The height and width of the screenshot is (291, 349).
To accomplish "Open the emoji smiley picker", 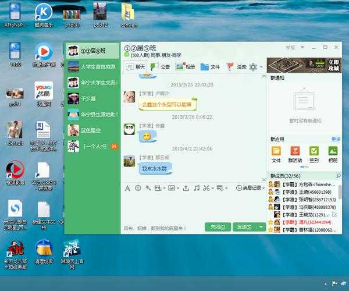I will coord(138,188).
